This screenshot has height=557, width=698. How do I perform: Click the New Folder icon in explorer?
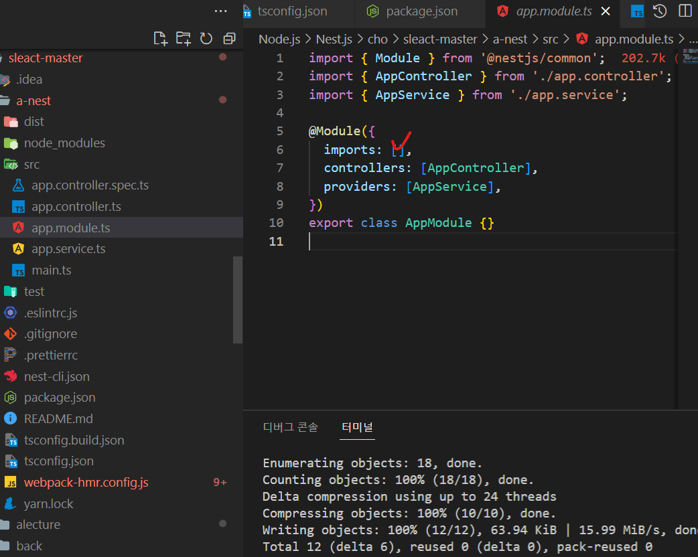pos(183,39)
